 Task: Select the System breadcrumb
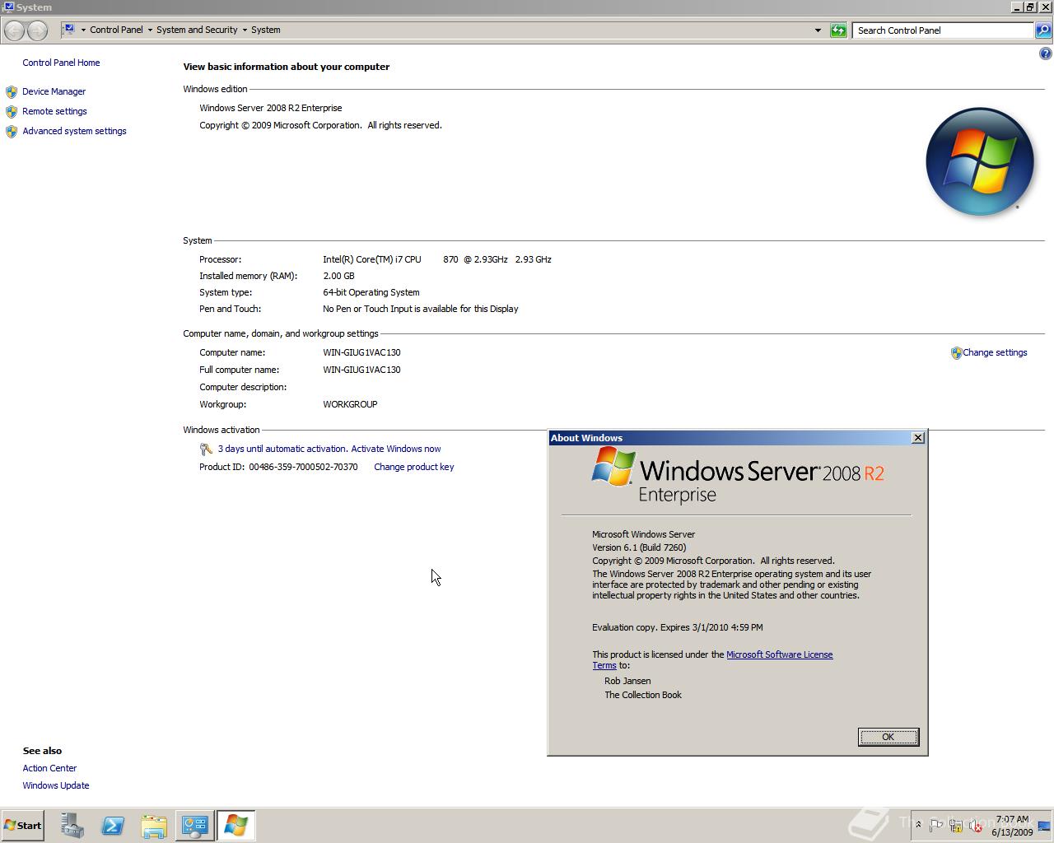point(265,30)
